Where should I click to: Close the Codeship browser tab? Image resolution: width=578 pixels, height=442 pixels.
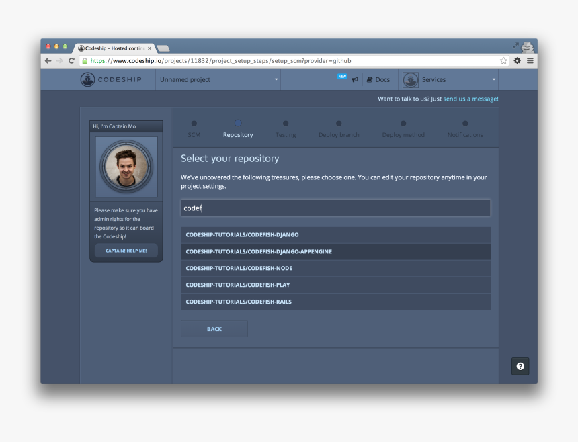pyautogui.click(x=149, y=48)
